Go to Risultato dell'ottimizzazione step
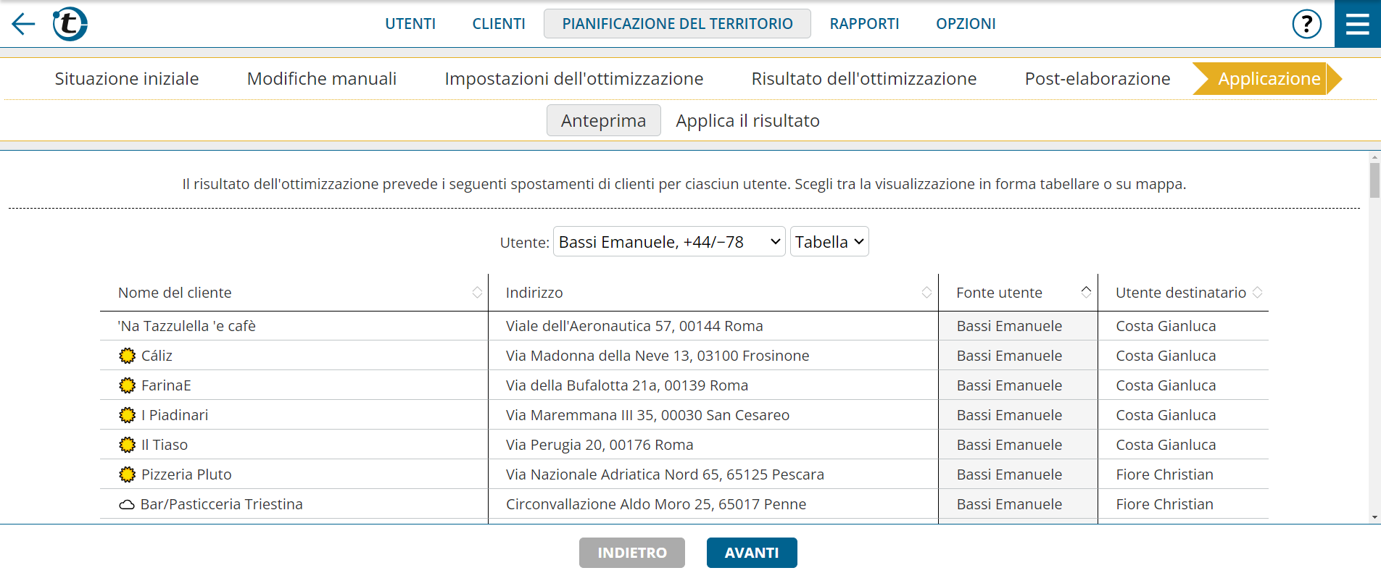This screenshot has height=581, width=1381. pos(863,79)
